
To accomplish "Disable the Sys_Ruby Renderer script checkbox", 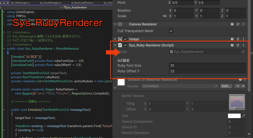I will click(x=125, y=45).
